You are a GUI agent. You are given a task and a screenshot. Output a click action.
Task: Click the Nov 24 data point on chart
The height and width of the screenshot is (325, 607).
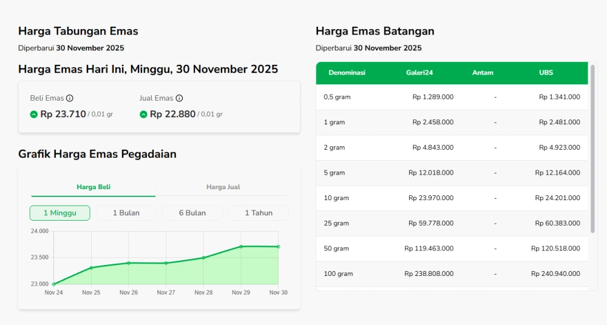point(53,284)
